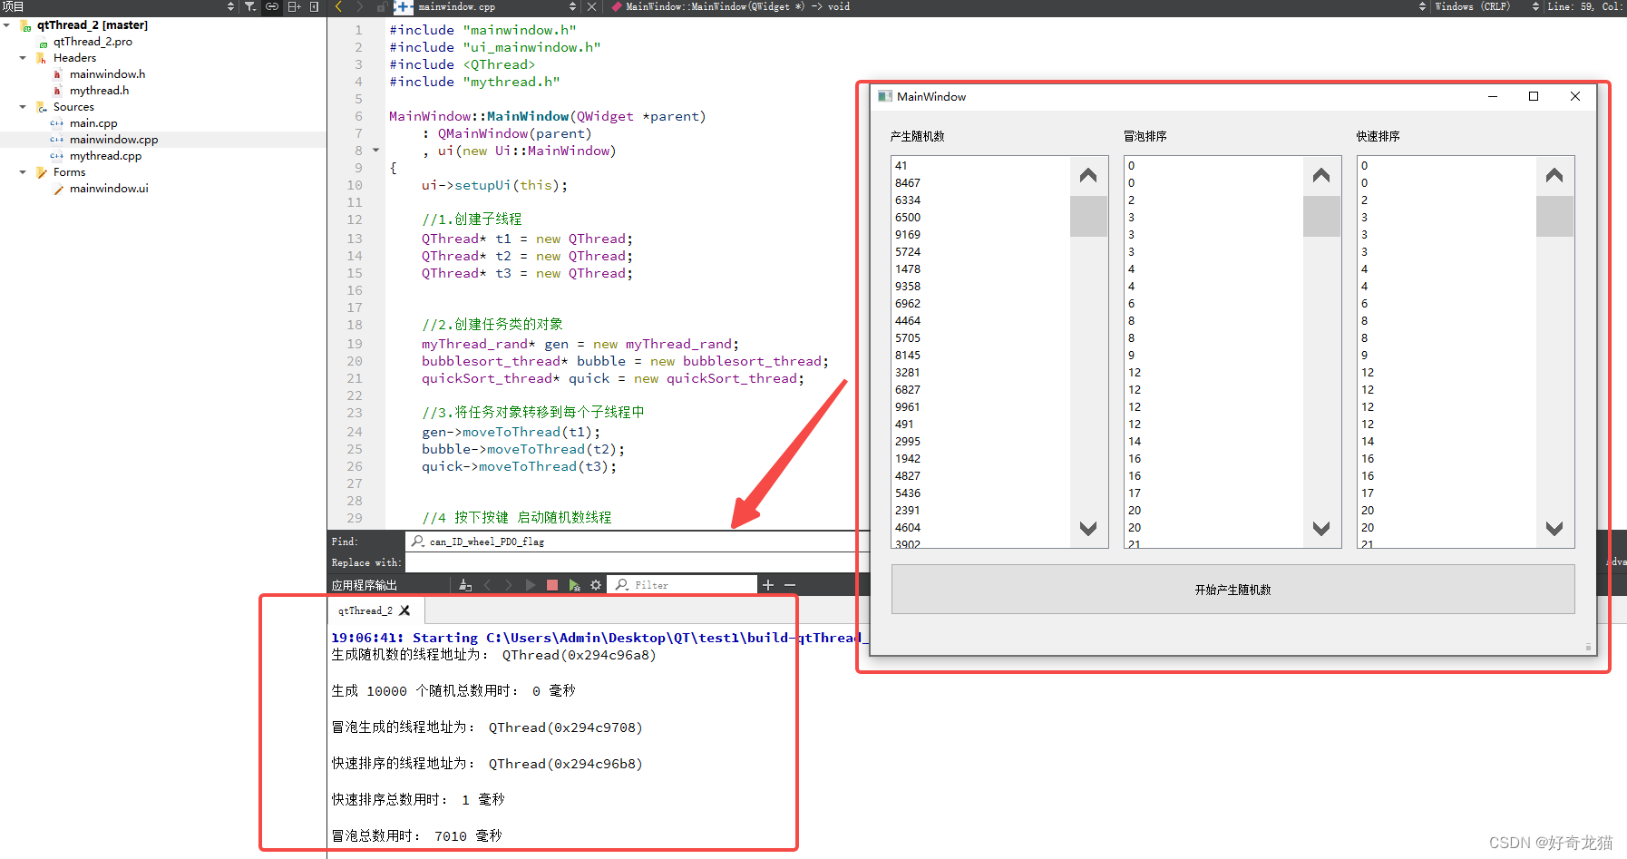1627x859 pixels.
Task: Zoom out output pane with minus
Action: pyautogui.click(x=790, y=585)
